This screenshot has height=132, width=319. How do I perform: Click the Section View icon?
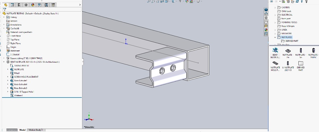click(x=162, y=1)
